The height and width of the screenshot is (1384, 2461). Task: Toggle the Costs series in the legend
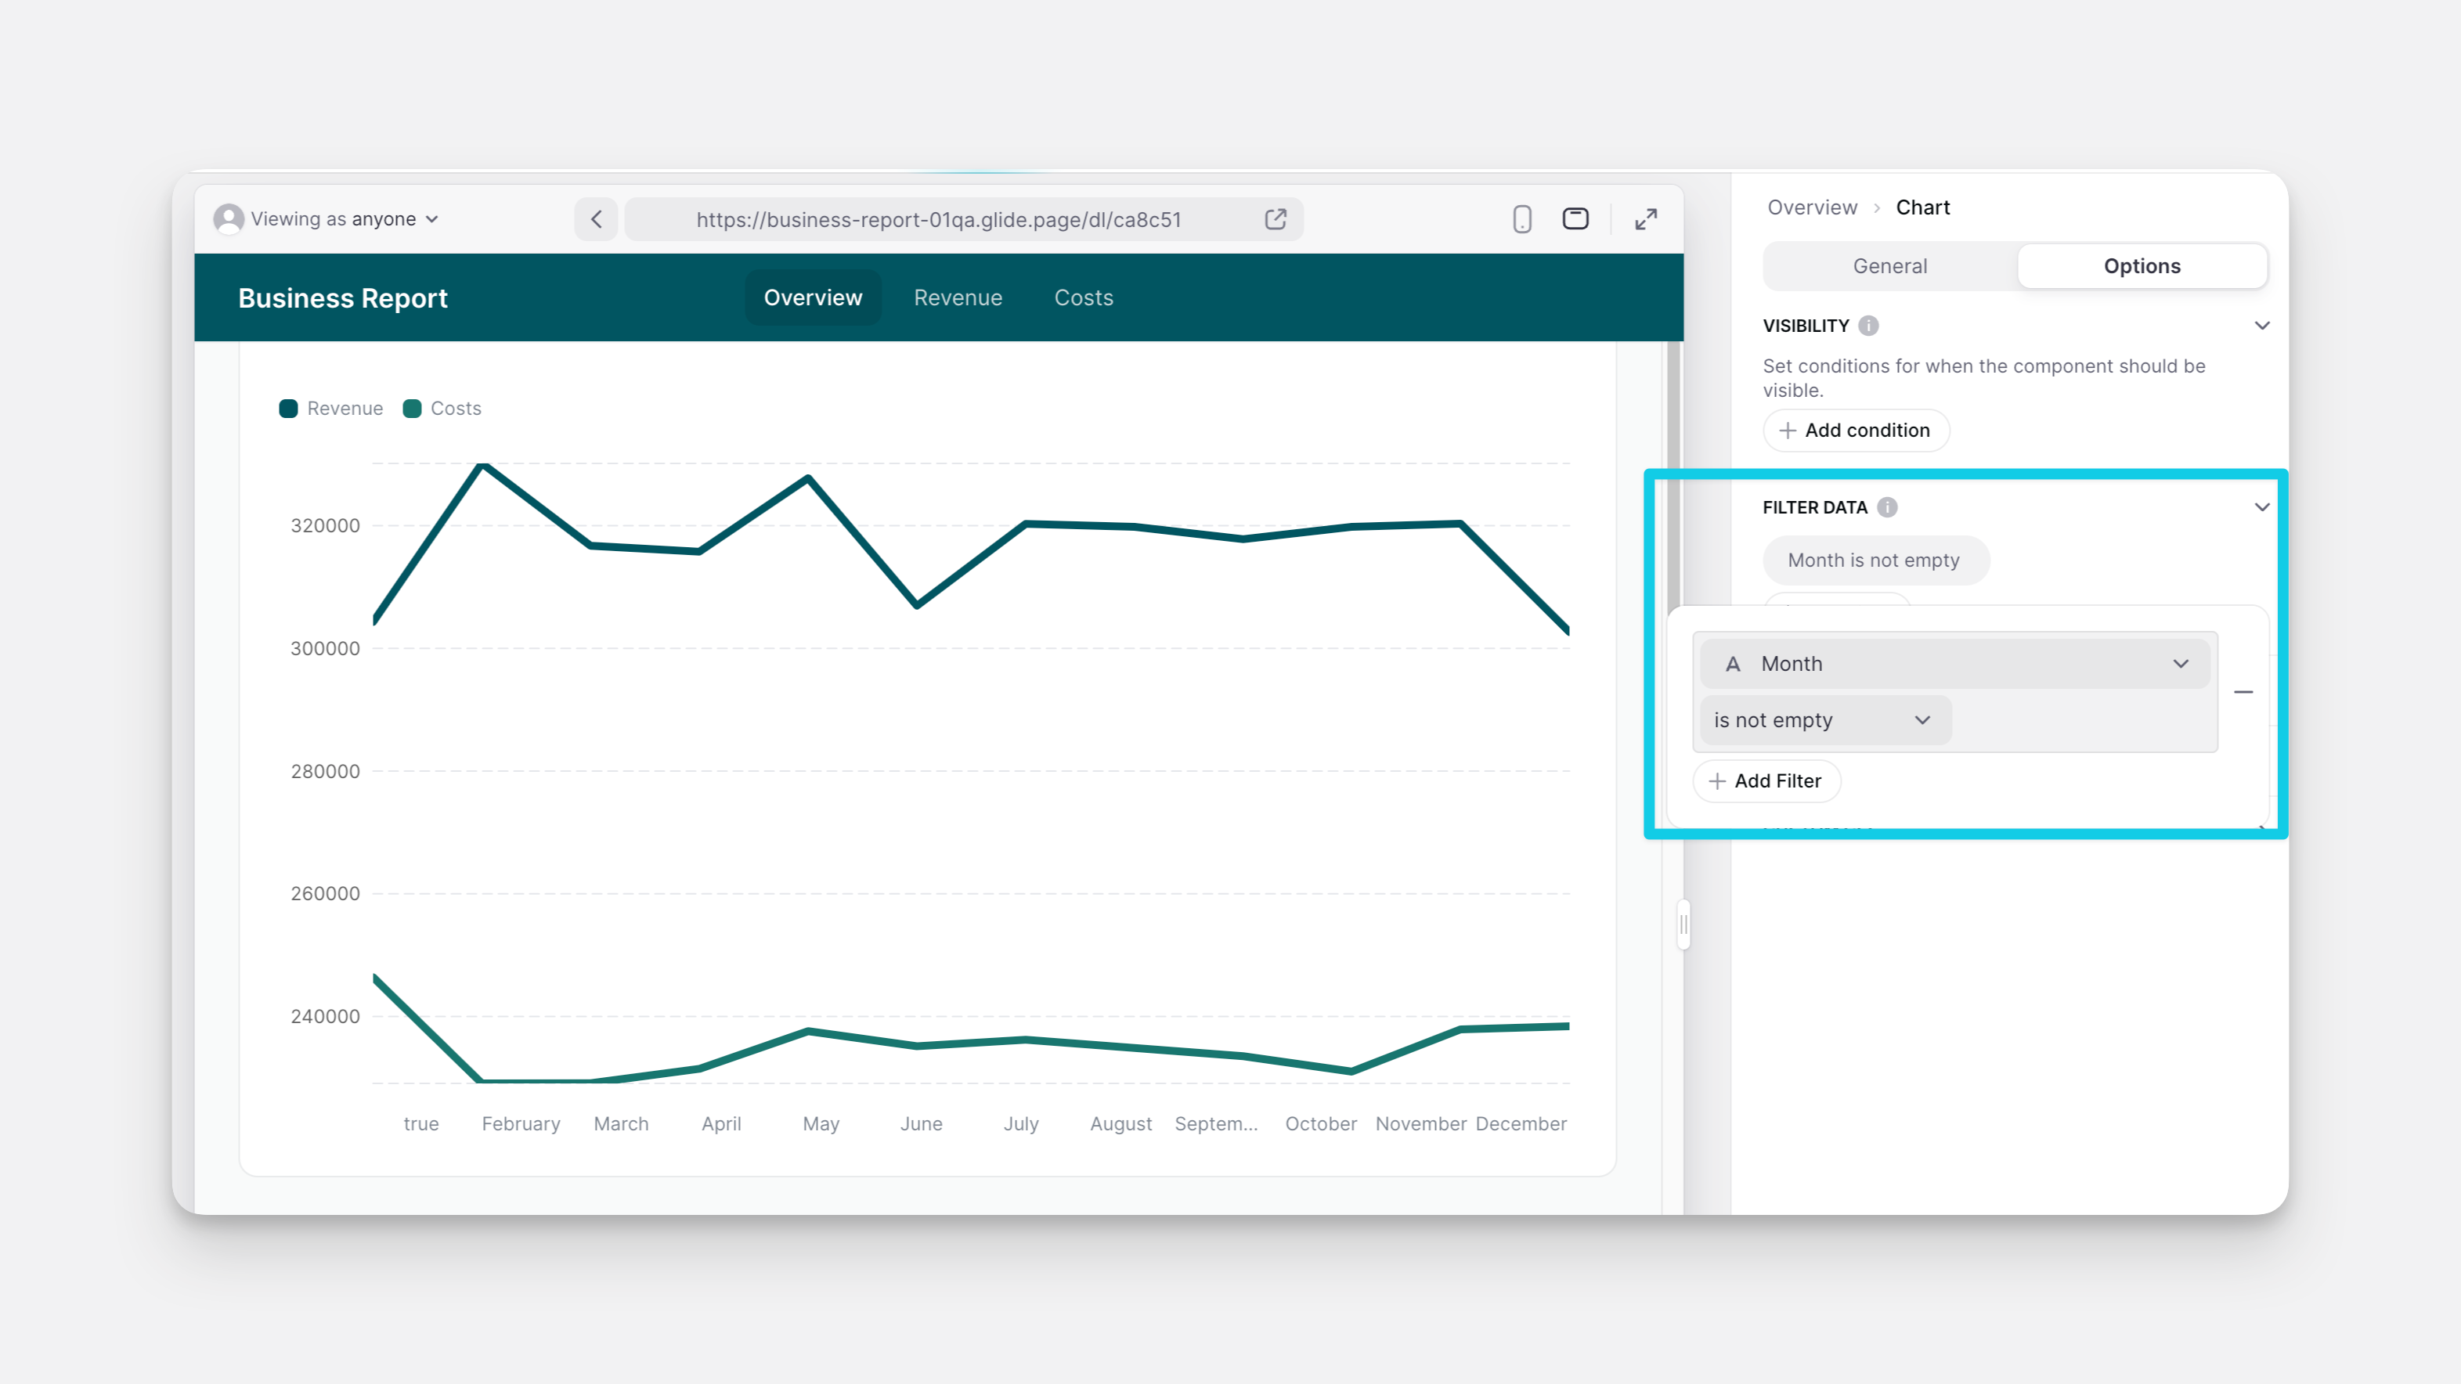coord(442,408)
